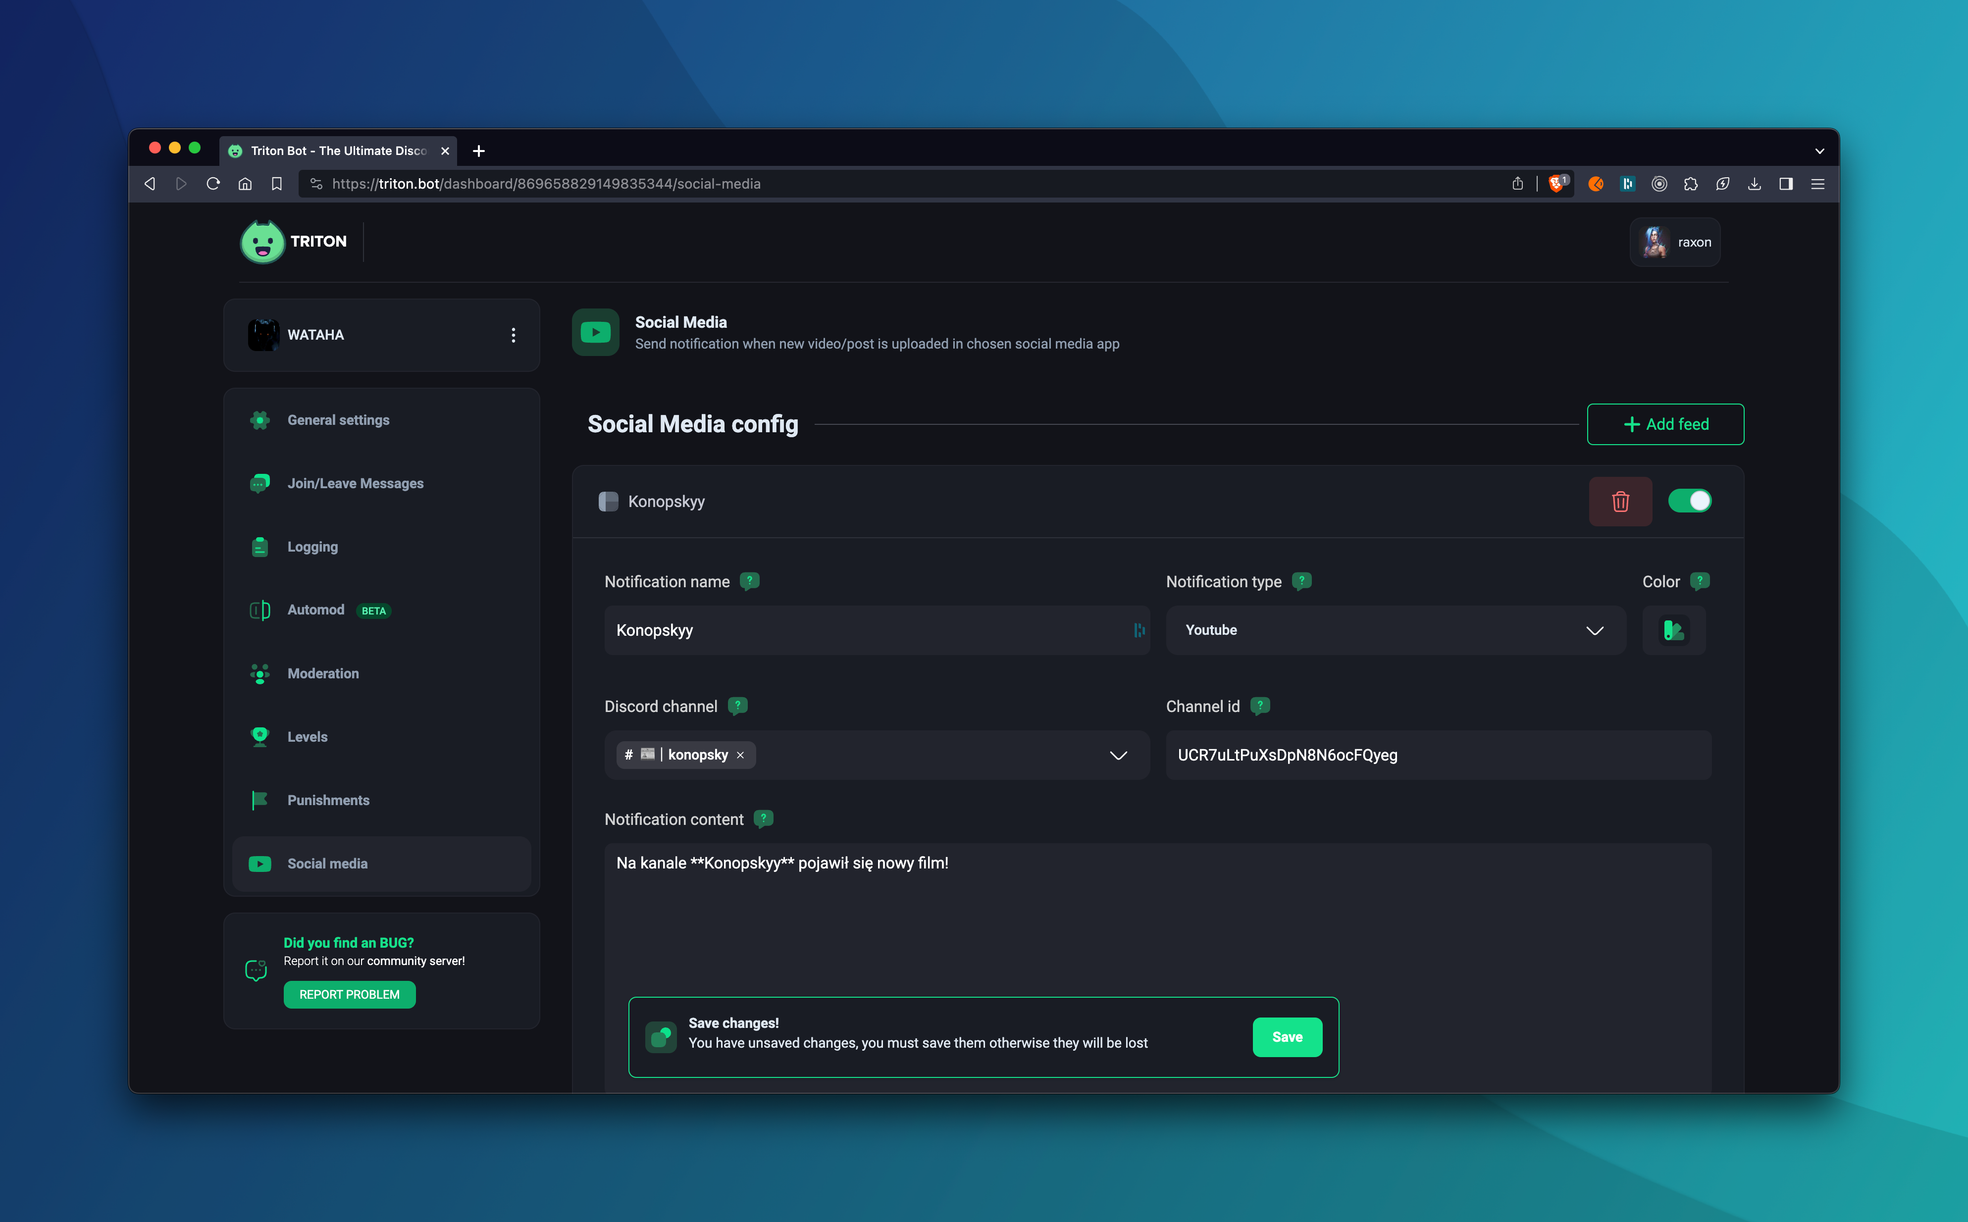Click the Channel id input field

pyautogui.click(x=1438, y=755)
